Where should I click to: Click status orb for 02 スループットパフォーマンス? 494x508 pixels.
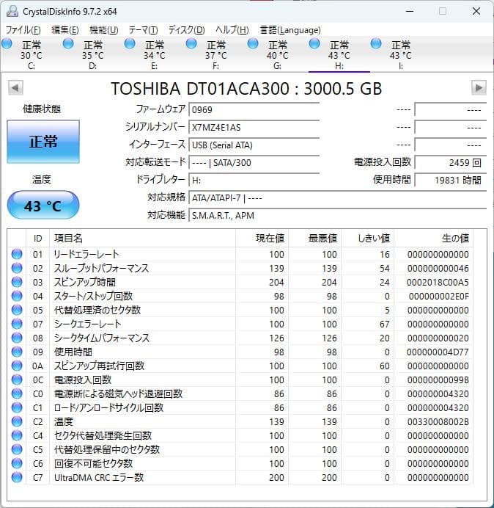pyautogui.click(x=17, y=268)
